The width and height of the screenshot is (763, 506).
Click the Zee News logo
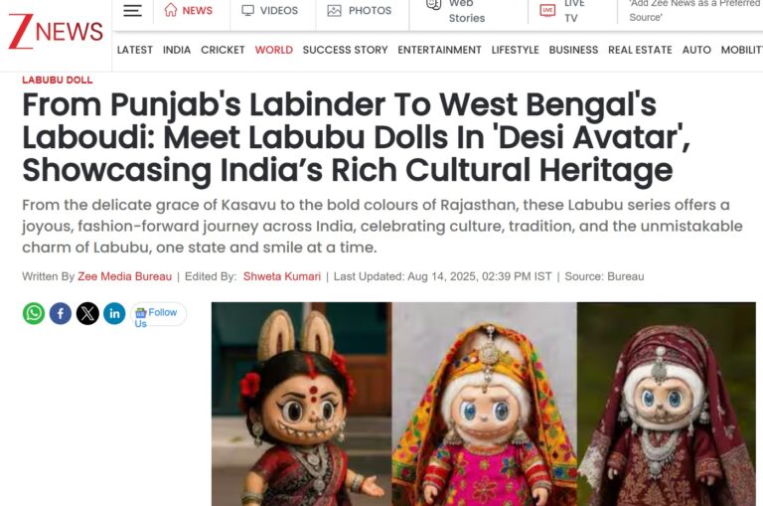click(x=56, y=31)
